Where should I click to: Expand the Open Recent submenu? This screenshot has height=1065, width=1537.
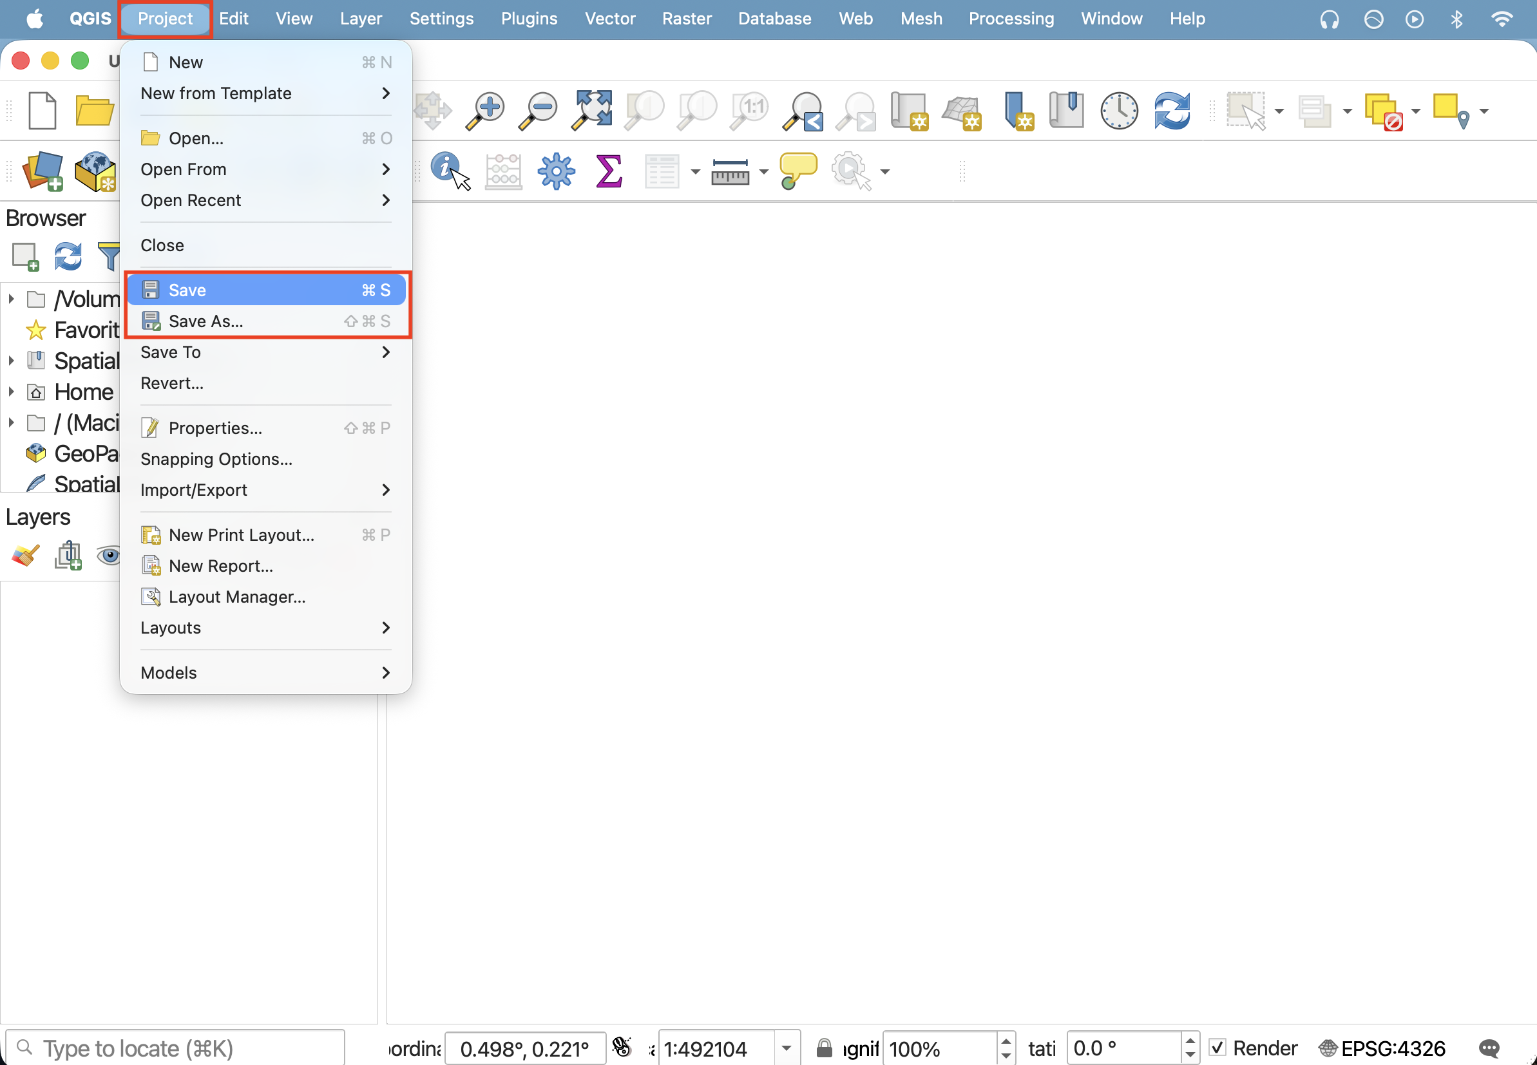[x=265, y=200]
